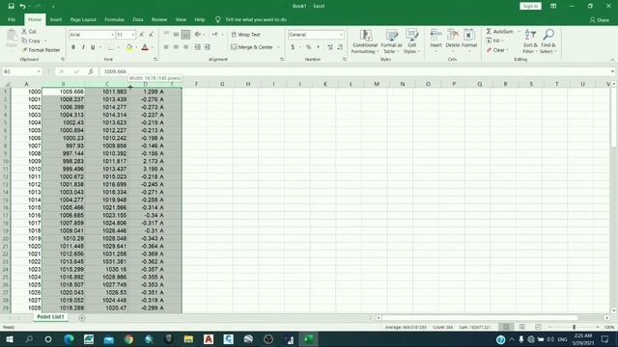
Task: Click the Decrease Font Size icon
Action: pos(151,35)
